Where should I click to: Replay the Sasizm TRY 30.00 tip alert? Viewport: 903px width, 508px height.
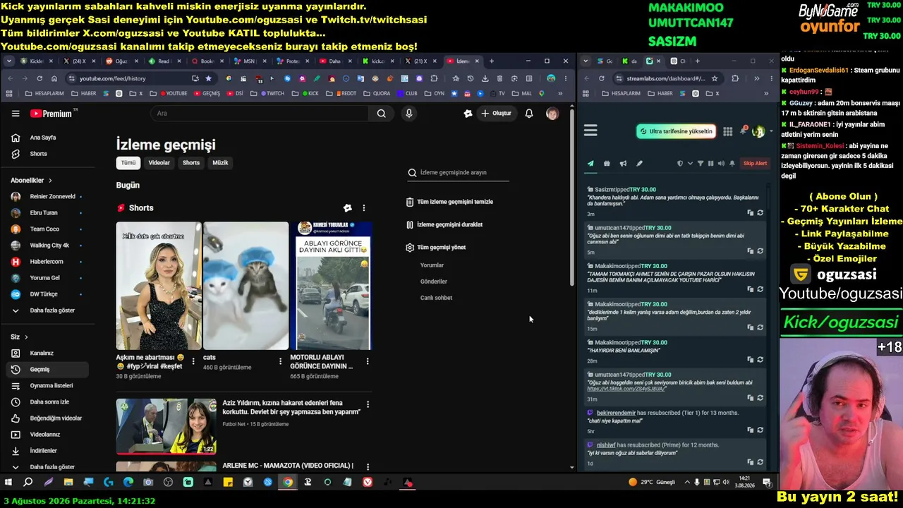(760, 212)
